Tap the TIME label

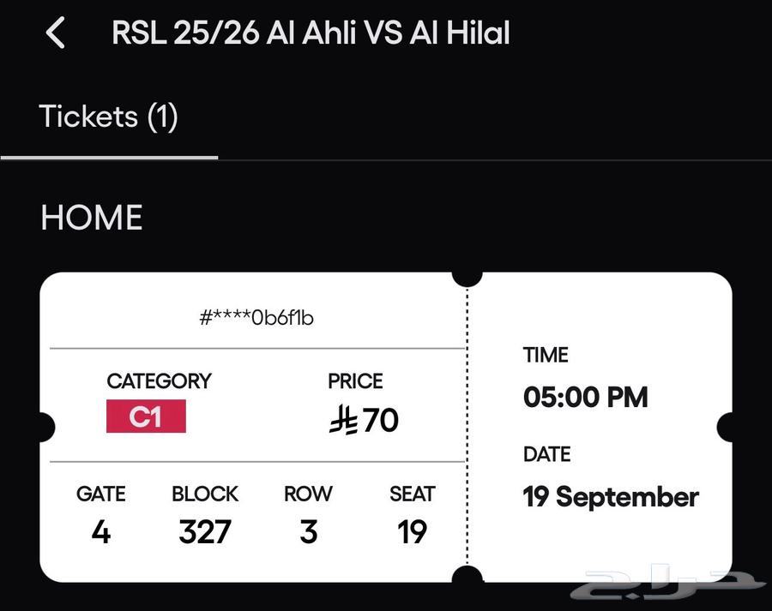(x=546, y=355)
